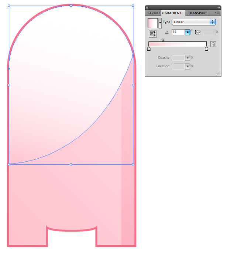Open the Gradient panel flyout menu
The width and height of the screenshot is (227, 259).
tap(217, 13)
